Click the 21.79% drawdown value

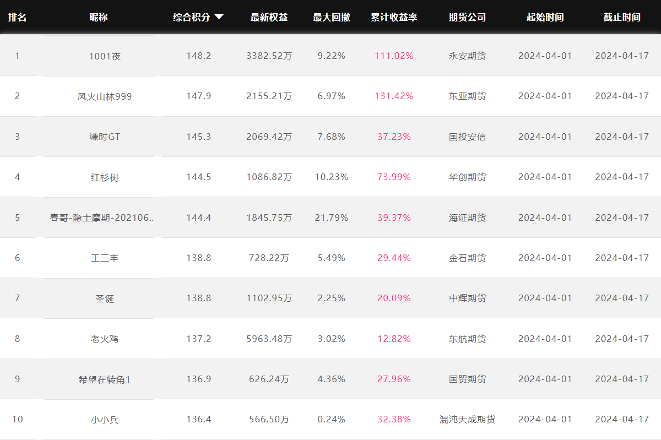pos(332,218)
